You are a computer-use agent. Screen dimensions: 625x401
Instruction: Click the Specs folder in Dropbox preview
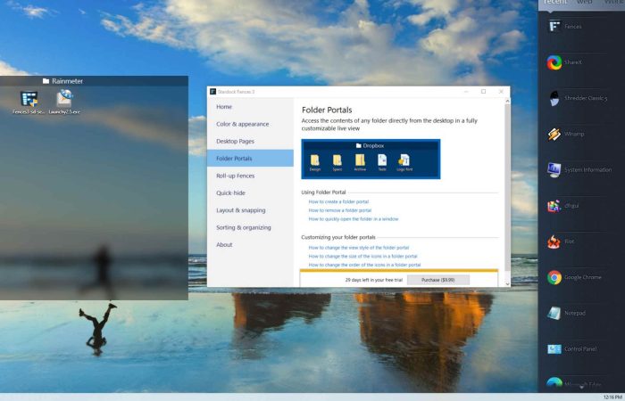[337, 163]
